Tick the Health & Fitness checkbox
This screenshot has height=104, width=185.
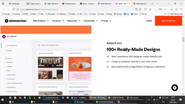(x=5, y=92)
